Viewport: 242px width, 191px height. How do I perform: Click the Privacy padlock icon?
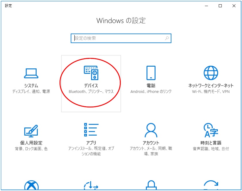coord(151,186)
